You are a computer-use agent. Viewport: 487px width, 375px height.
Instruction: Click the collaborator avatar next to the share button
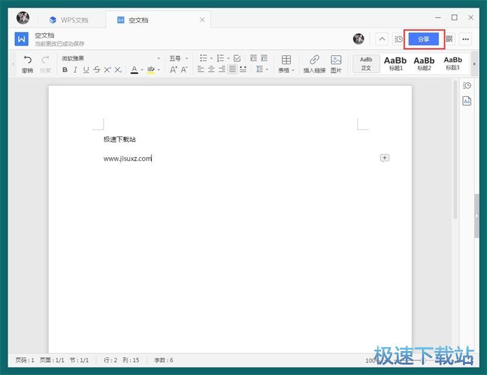[358, 39]
